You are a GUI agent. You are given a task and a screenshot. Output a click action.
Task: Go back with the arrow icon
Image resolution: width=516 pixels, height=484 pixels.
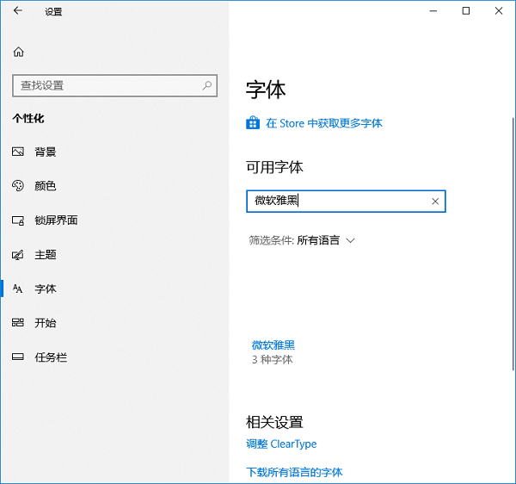pos(18,11)
